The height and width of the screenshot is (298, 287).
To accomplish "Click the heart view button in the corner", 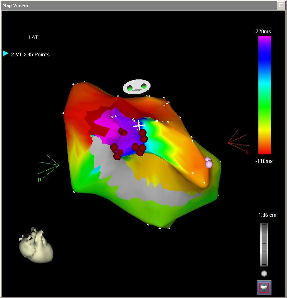I will tap(264, 287).
